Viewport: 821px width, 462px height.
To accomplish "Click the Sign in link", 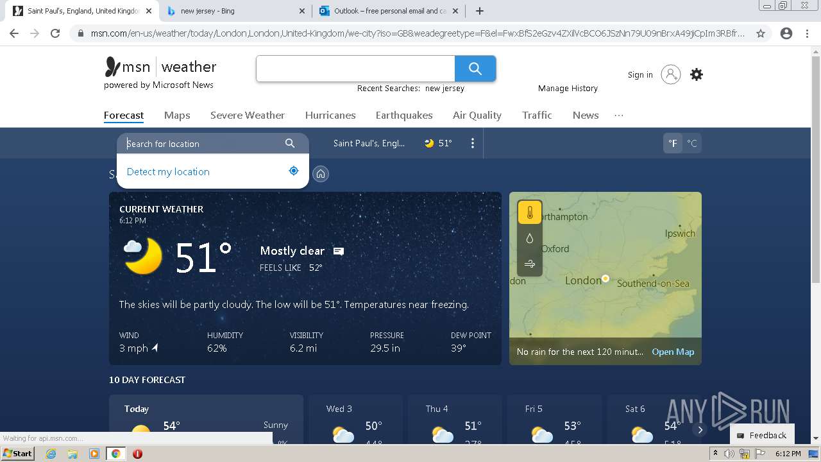I will coord(640,75).
